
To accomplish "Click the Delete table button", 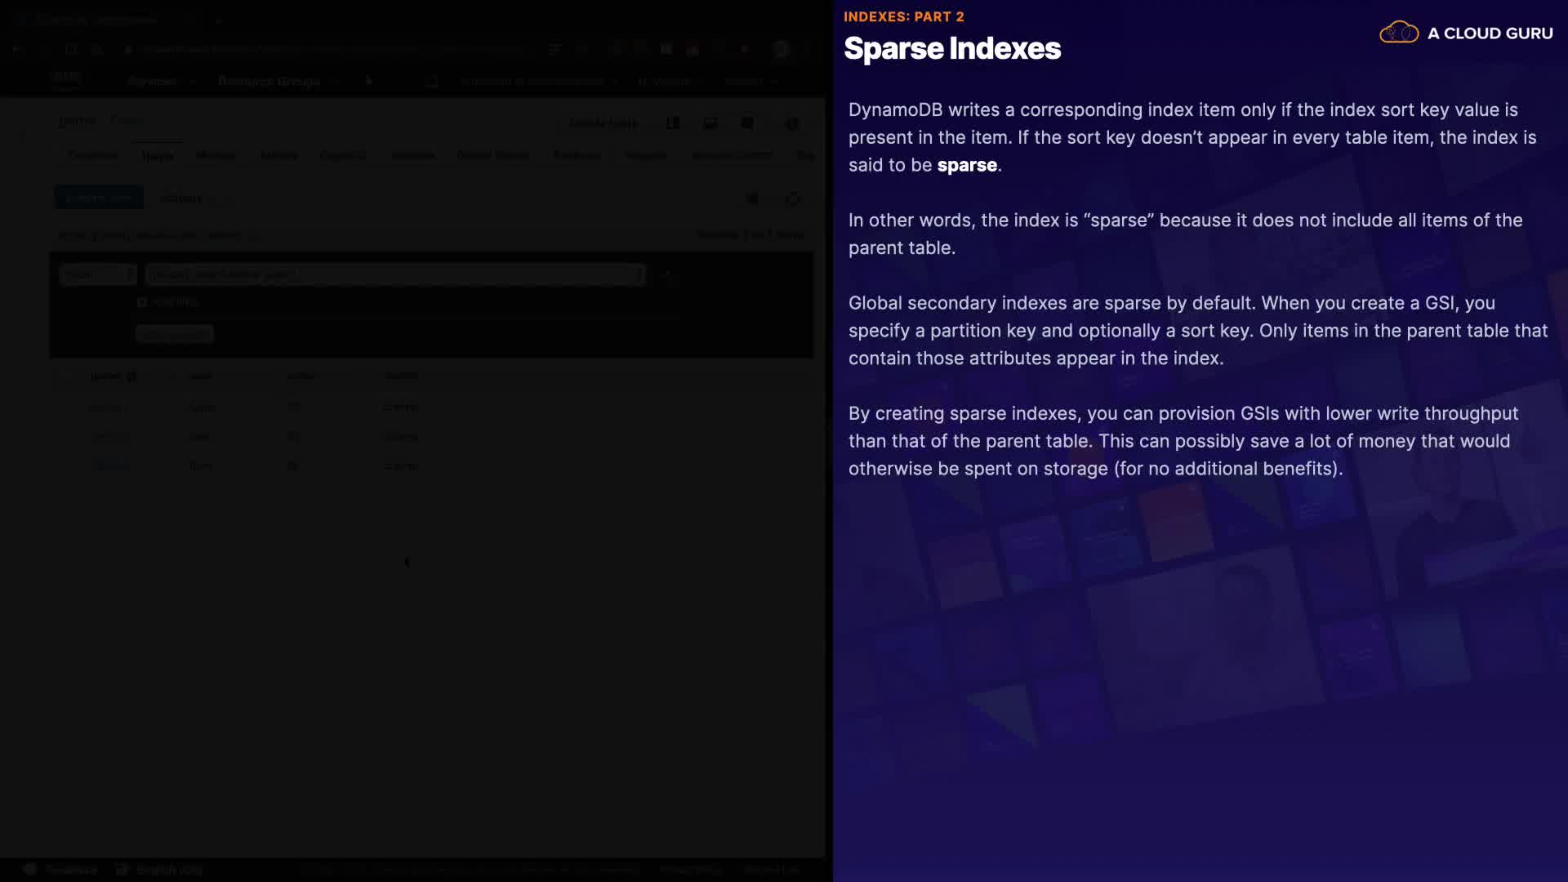I will 603,123.
